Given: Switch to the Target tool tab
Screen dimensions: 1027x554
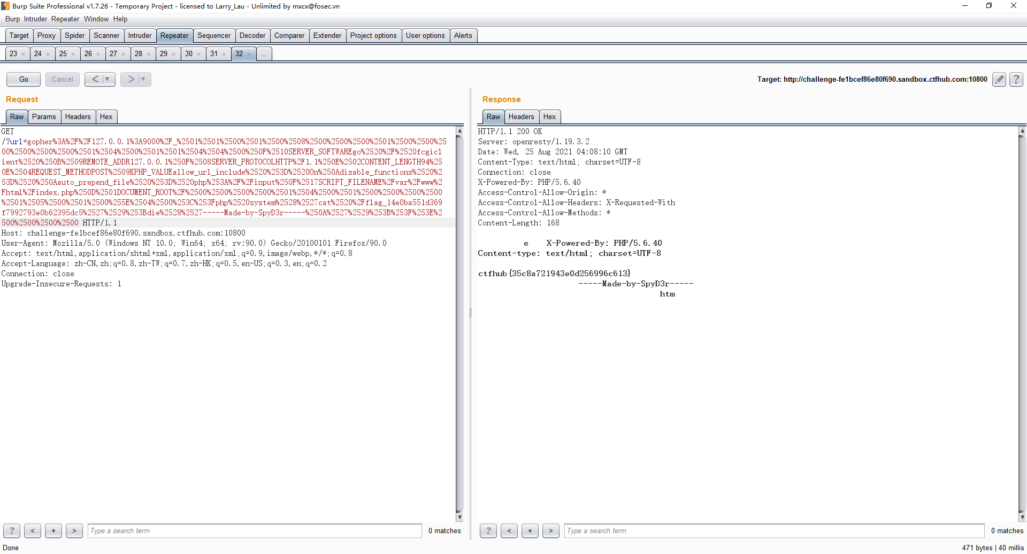Looking at the screenshot, I should [x=19, y=35].
